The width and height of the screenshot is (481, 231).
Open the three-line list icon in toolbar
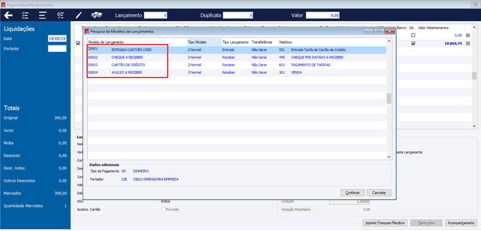tap(42, 15)
